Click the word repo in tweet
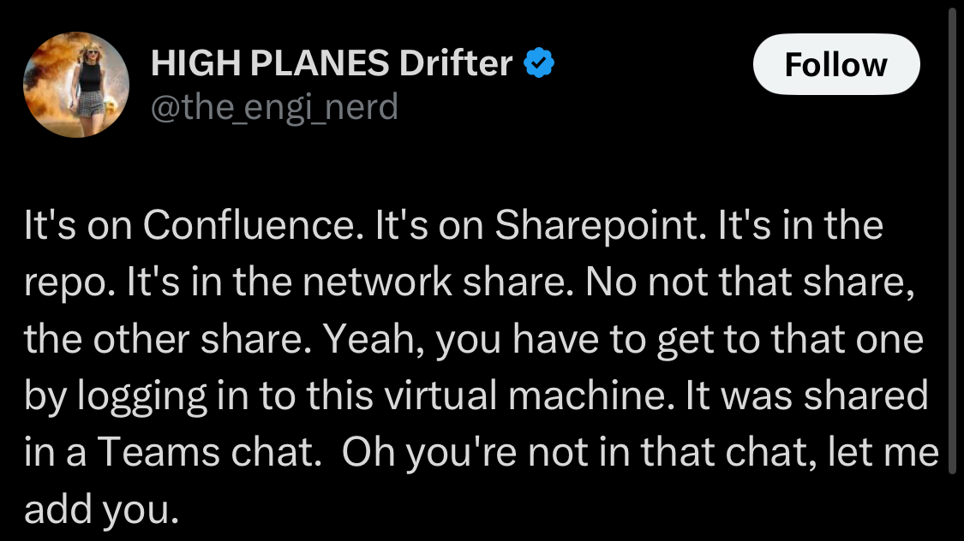Viewport: 964px width, 541px height. click(x=60, y=283)
